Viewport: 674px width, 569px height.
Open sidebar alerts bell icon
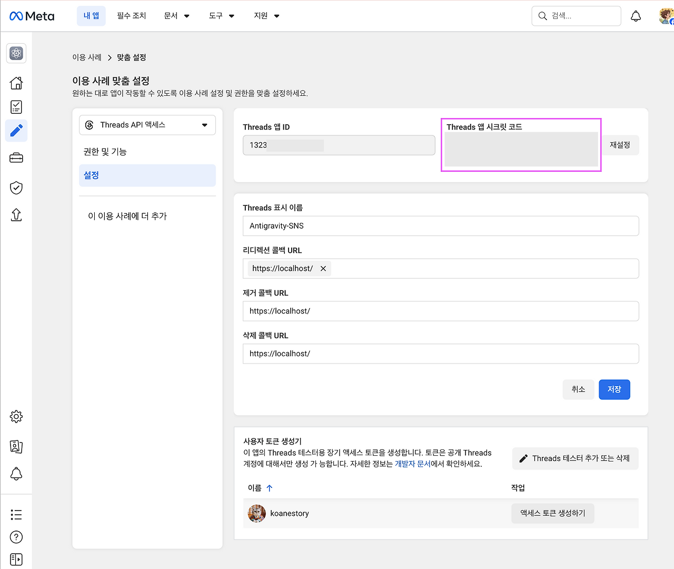click(16, 474)
